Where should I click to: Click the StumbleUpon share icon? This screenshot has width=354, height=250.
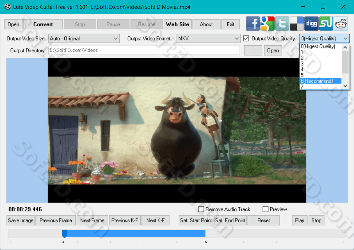click(326, 23)
